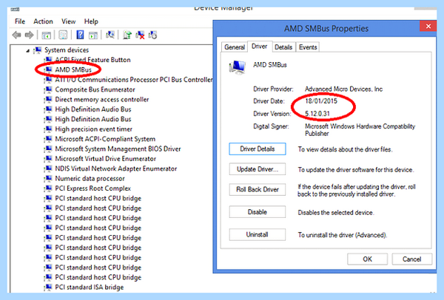Click the Driver Details button
The width and height of the screenshot is (444, 300).
[x=258, y=149]
